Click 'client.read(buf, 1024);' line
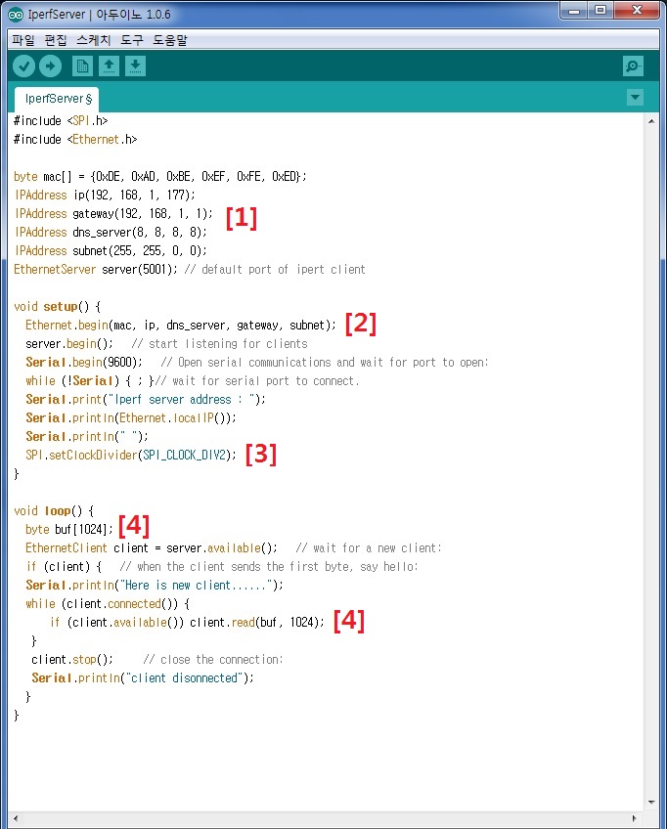 pyautogui.click(x=187, y=623)
